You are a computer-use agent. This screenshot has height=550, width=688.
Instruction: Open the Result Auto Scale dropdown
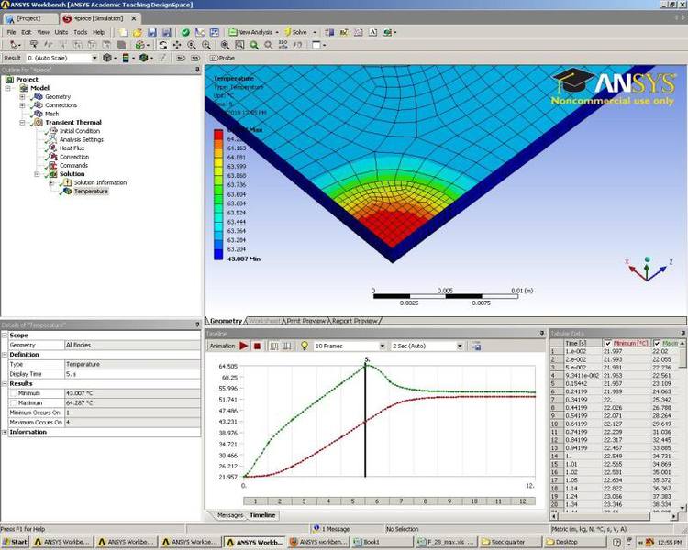[x=94, y=58]
